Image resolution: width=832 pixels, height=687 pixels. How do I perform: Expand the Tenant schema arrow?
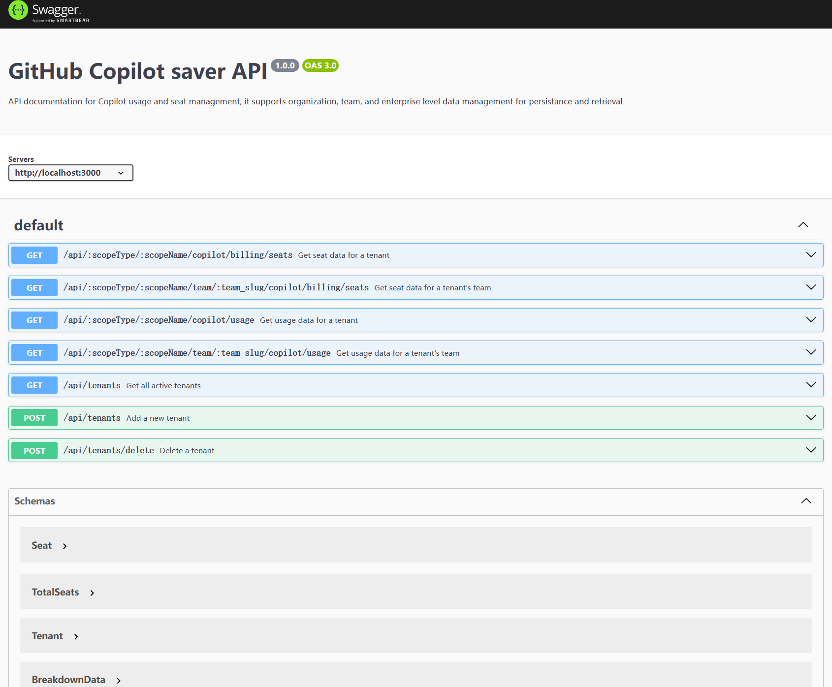click(76, 637)
